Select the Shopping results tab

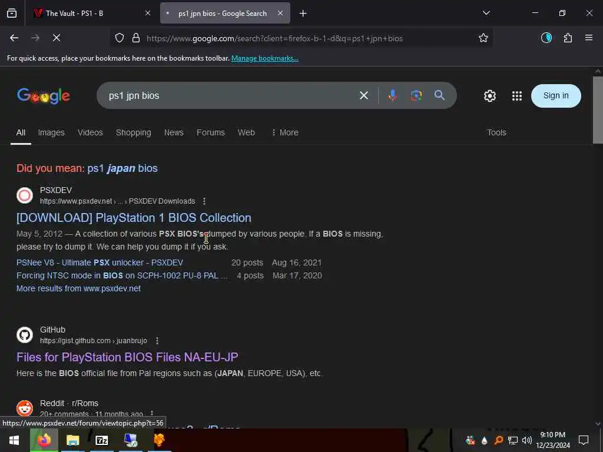[134, 132]
